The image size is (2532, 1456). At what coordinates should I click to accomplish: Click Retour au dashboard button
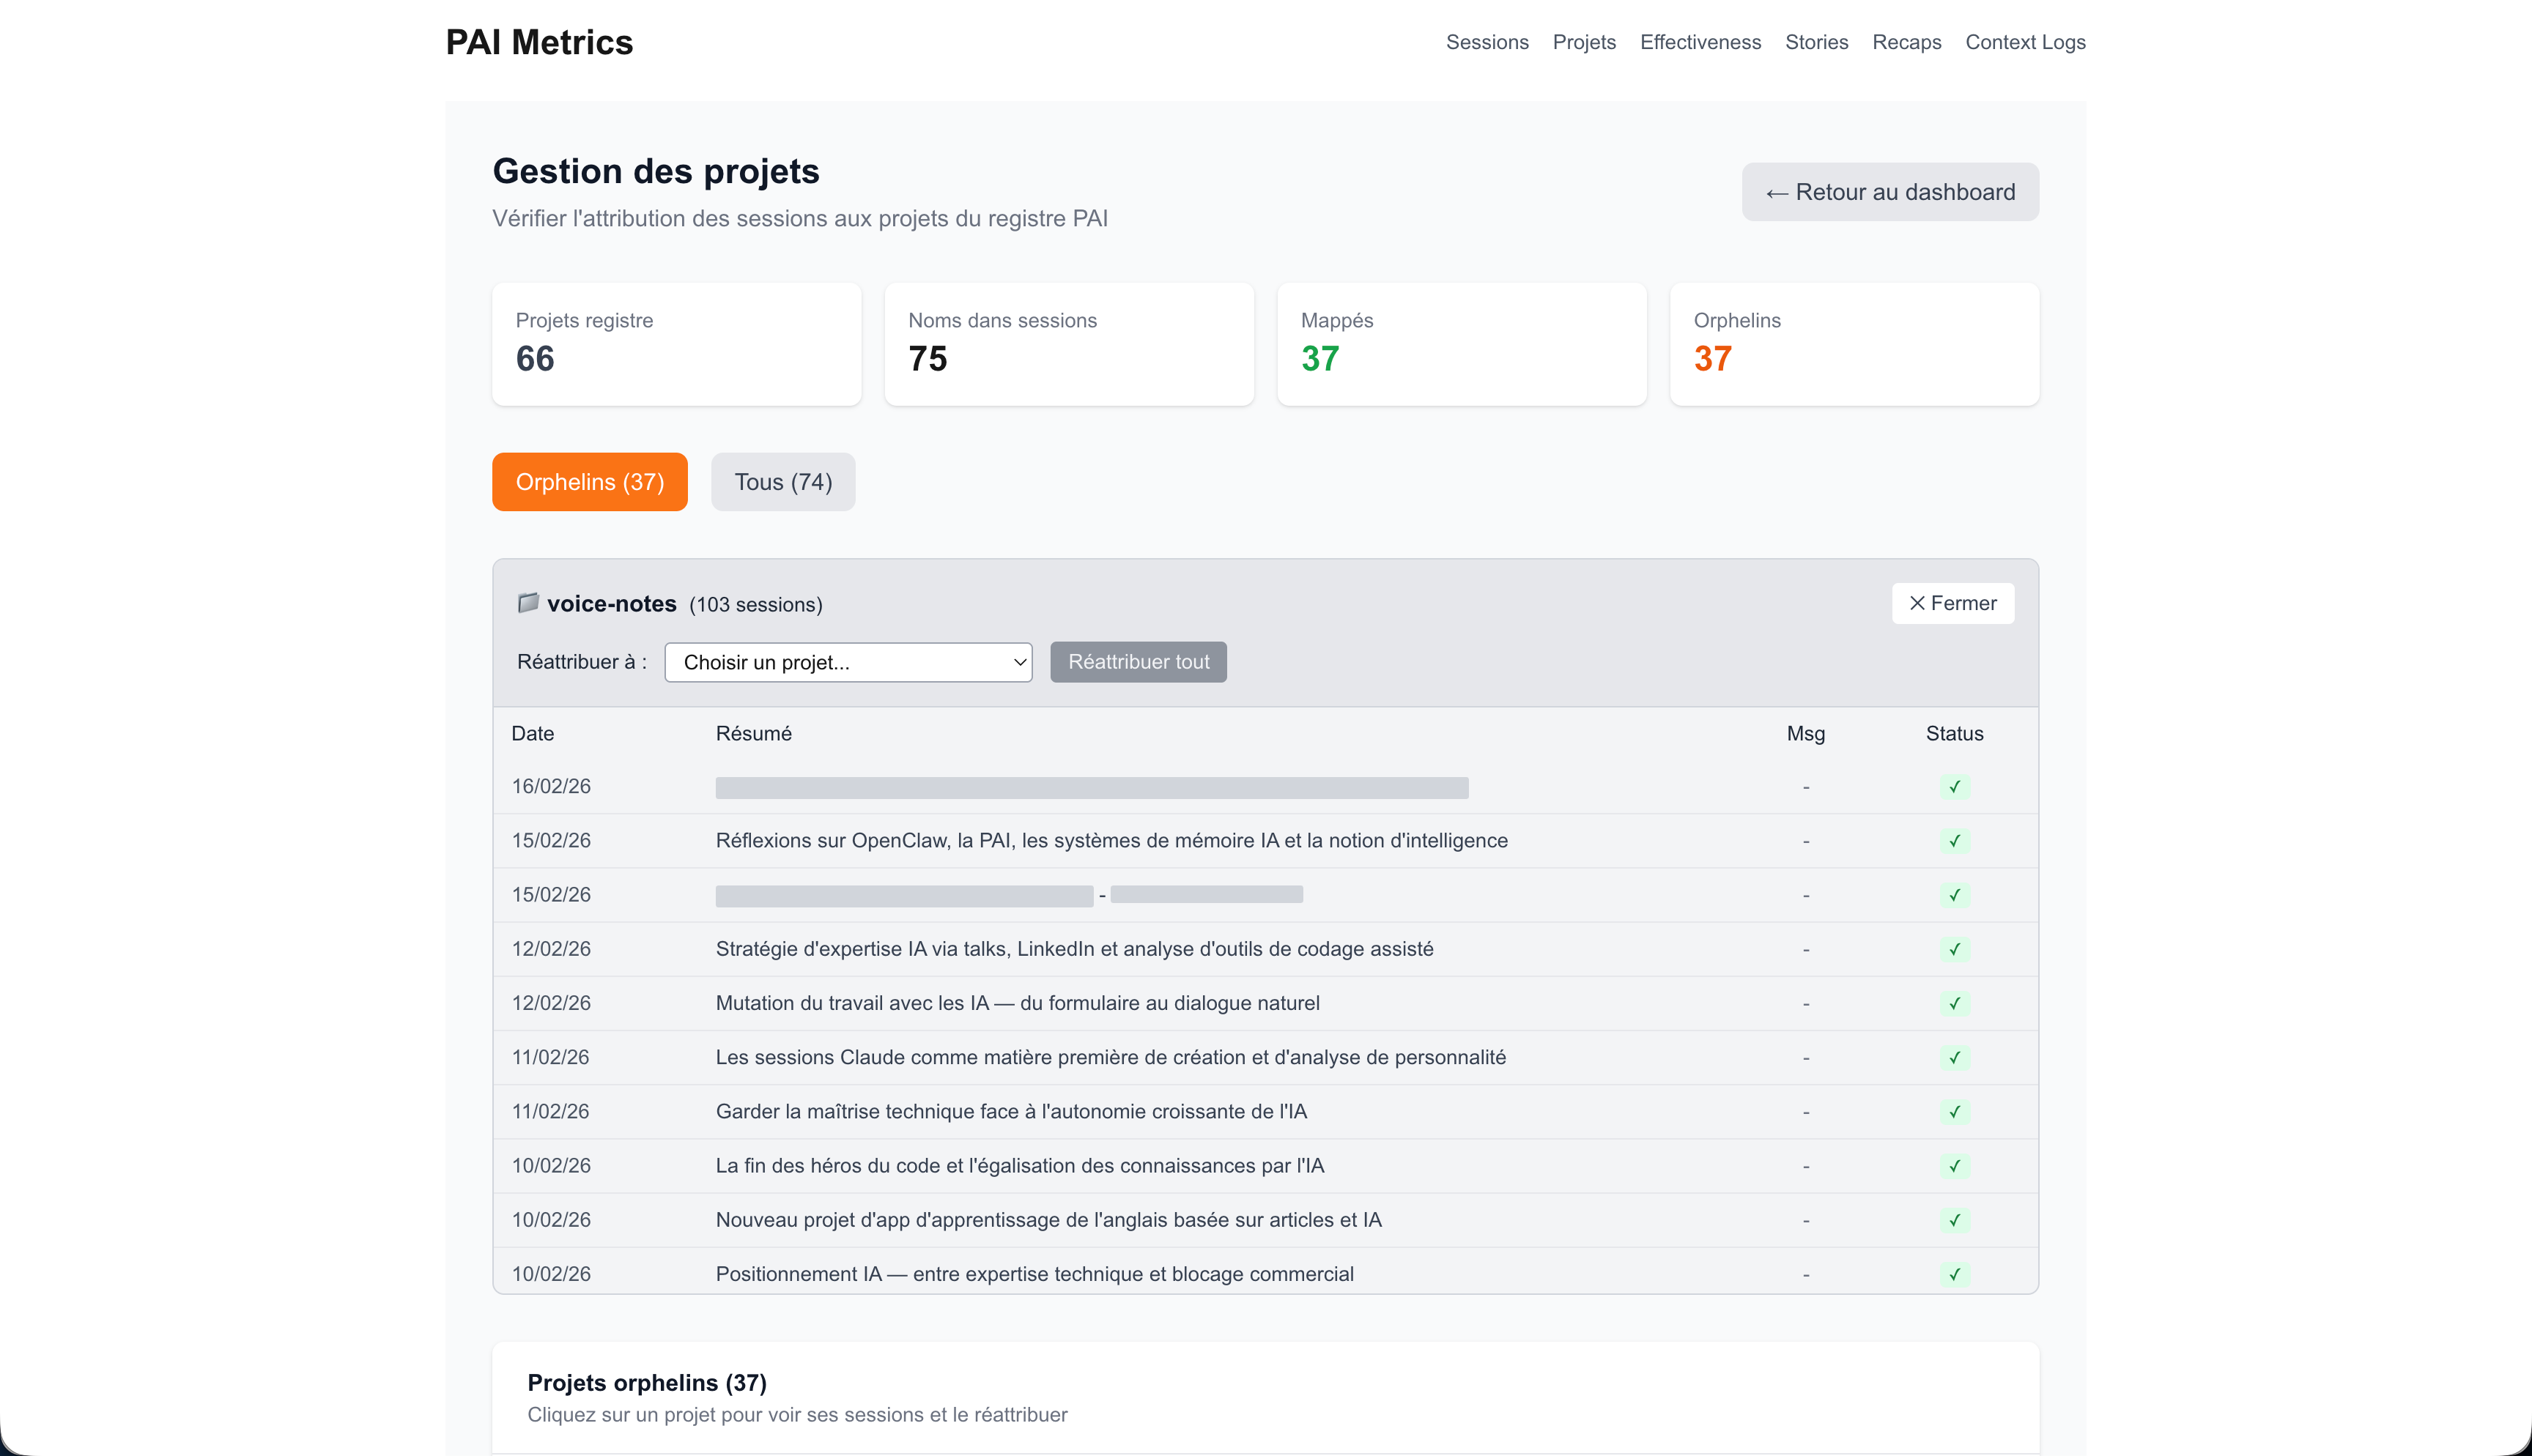[x=1890, y=192]
